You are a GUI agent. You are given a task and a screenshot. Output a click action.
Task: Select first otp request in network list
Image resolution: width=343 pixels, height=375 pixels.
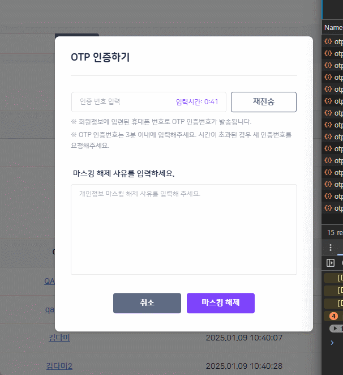[x=333, y=41]
